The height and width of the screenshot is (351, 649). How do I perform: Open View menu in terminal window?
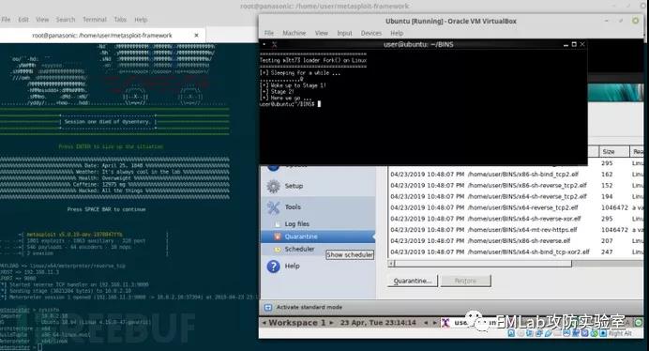[42, 20]
